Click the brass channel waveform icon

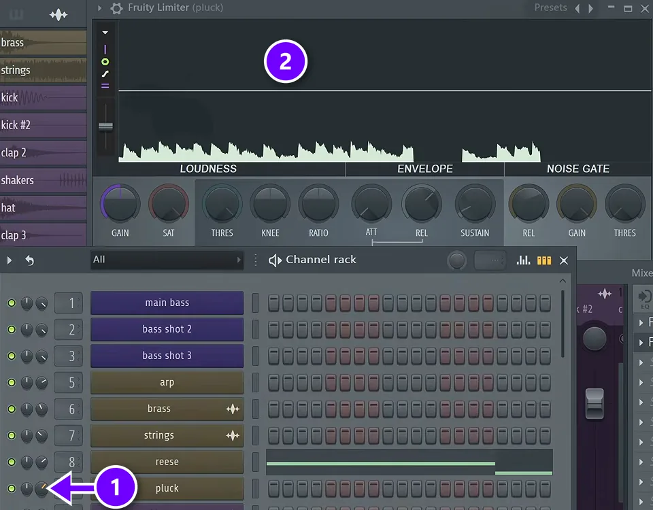pyautogui.click(x=233, y=409)
